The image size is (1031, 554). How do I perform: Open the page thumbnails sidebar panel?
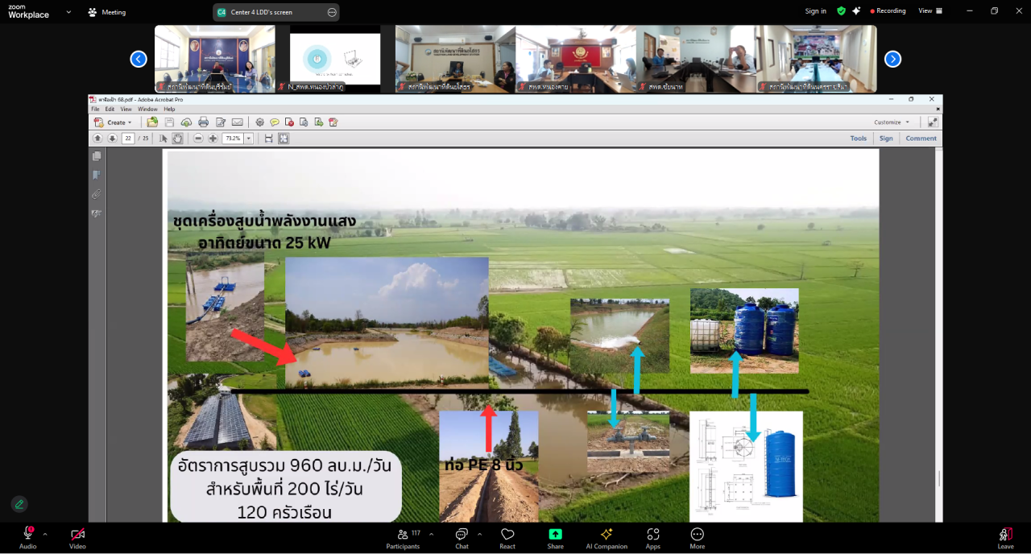click(x=97, y=156)
